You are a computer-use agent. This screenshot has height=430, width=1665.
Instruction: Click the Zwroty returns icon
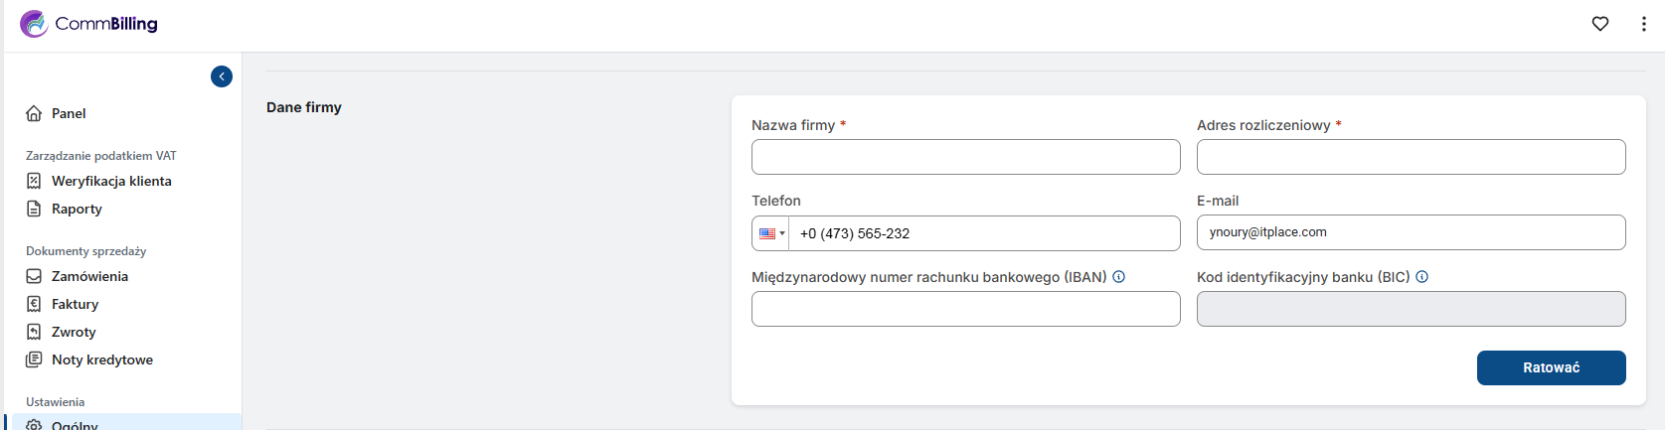[34, 332]
